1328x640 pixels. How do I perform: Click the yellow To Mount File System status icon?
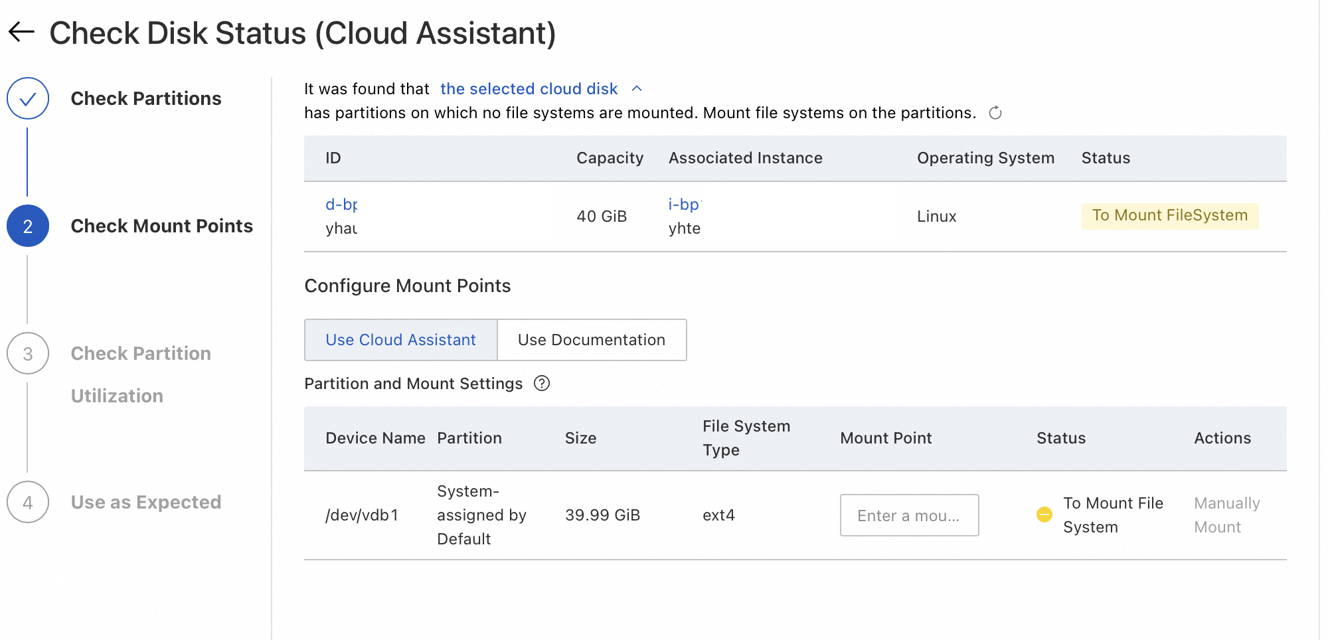1044,515
